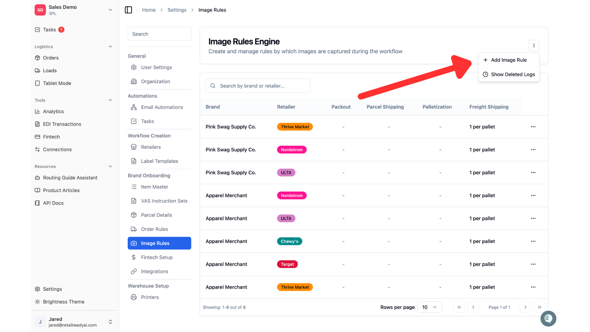
Task: Go to Settings breadcrumb link
Action: [x=177, y=10]
